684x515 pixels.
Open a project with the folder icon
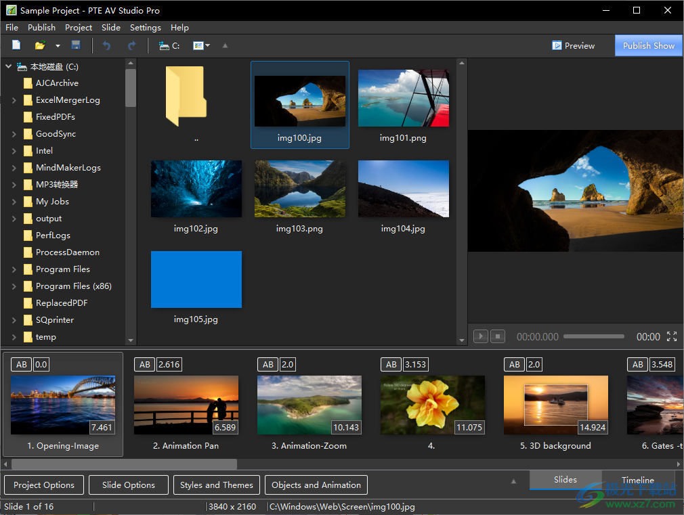(x=40, y=45)
